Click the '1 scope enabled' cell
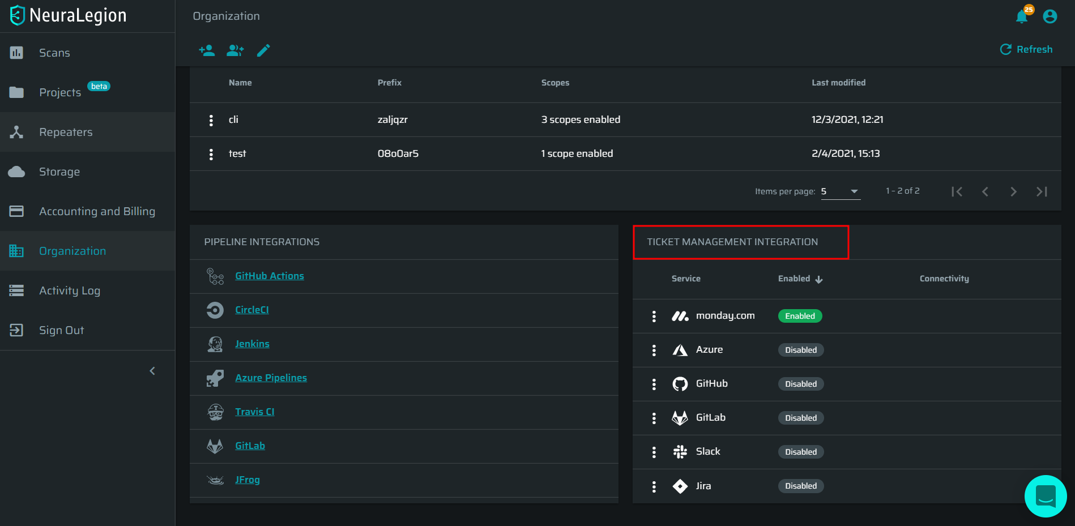1075x526 pixels. pyautogui.click(x=577, y=153)
